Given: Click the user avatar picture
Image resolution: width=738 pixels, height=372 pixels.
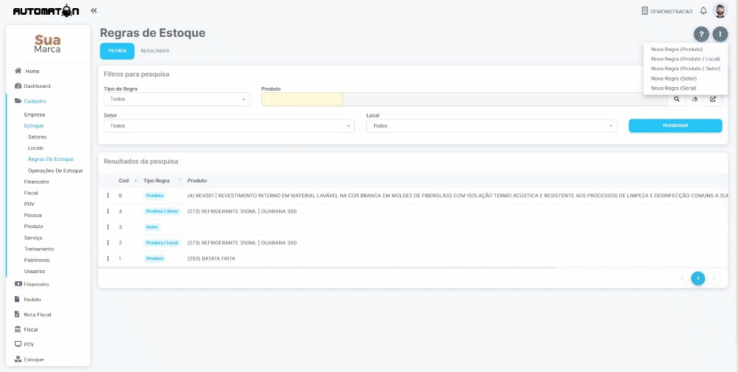Looking at the screenshot, I should 720,10.
